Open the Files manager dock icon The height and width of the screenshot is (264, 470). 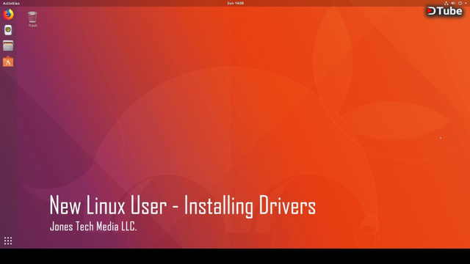pos(8,45)
